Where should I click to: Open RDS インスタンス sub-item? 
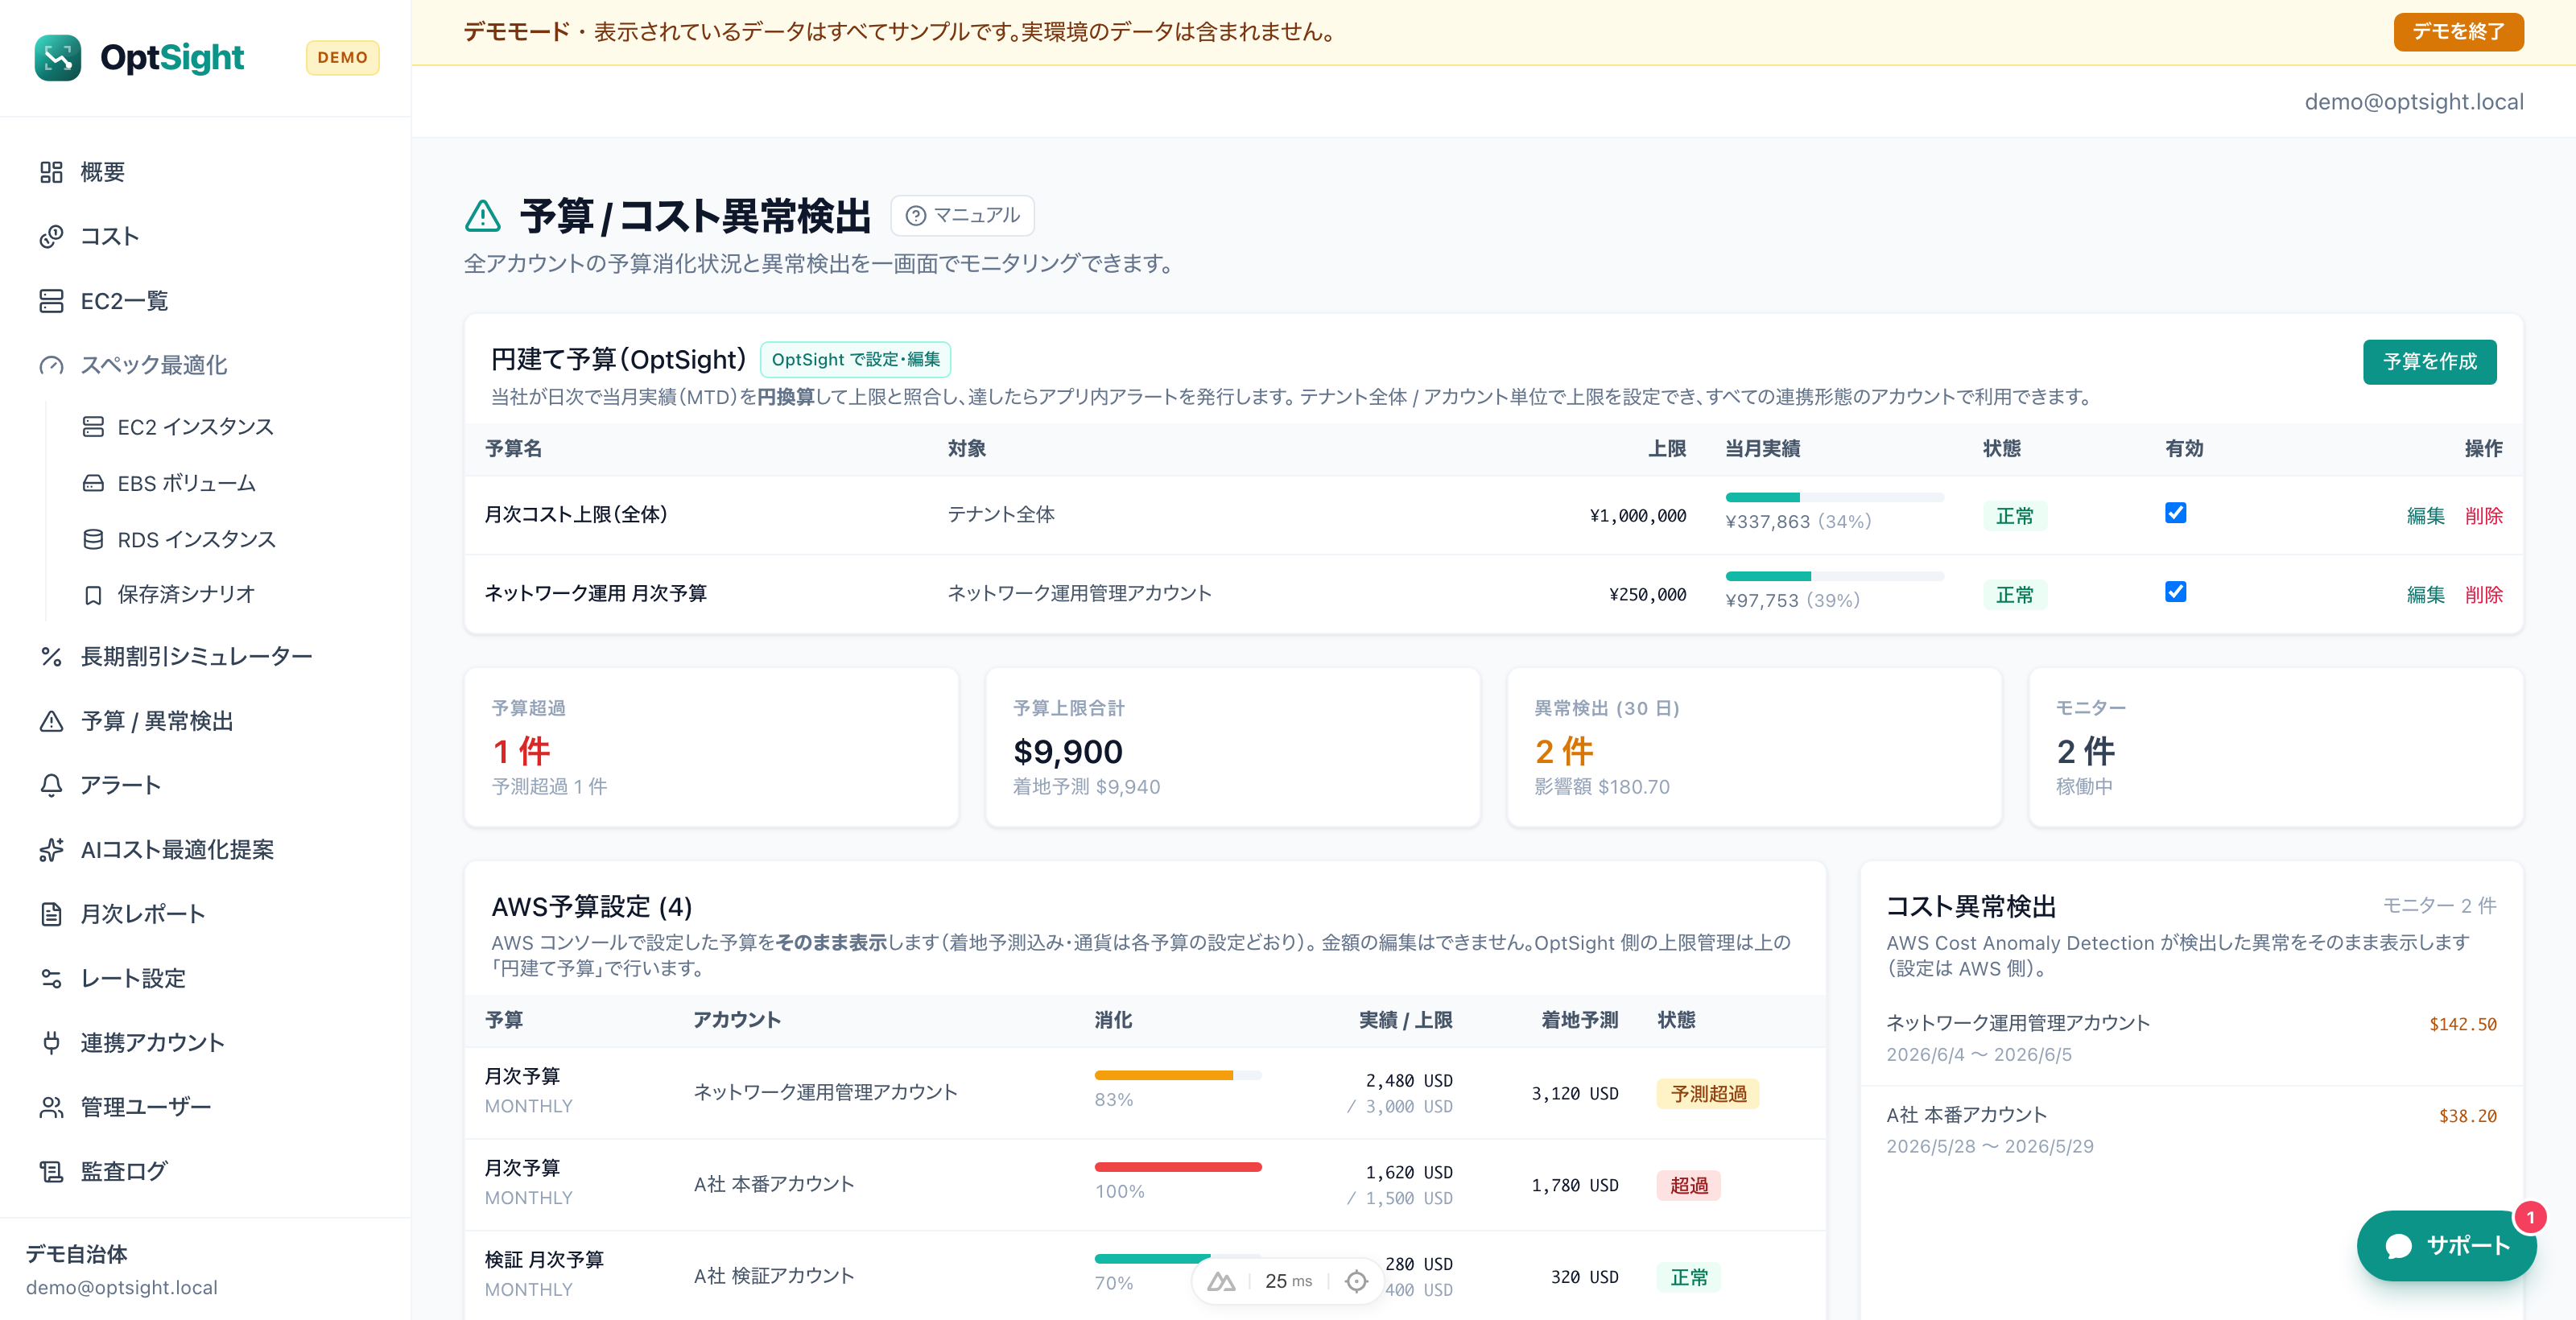click(226, 540)
